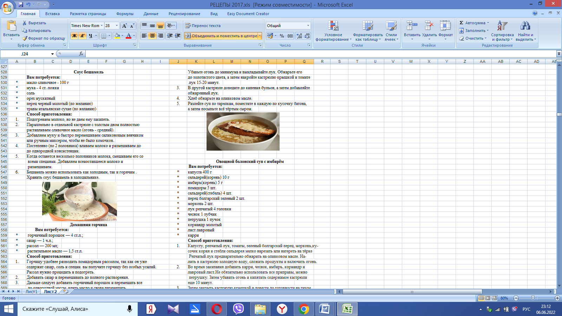Click the AutoSum sigma icon
The height and width of the screenshot is (316, 562).
[462, 23]
